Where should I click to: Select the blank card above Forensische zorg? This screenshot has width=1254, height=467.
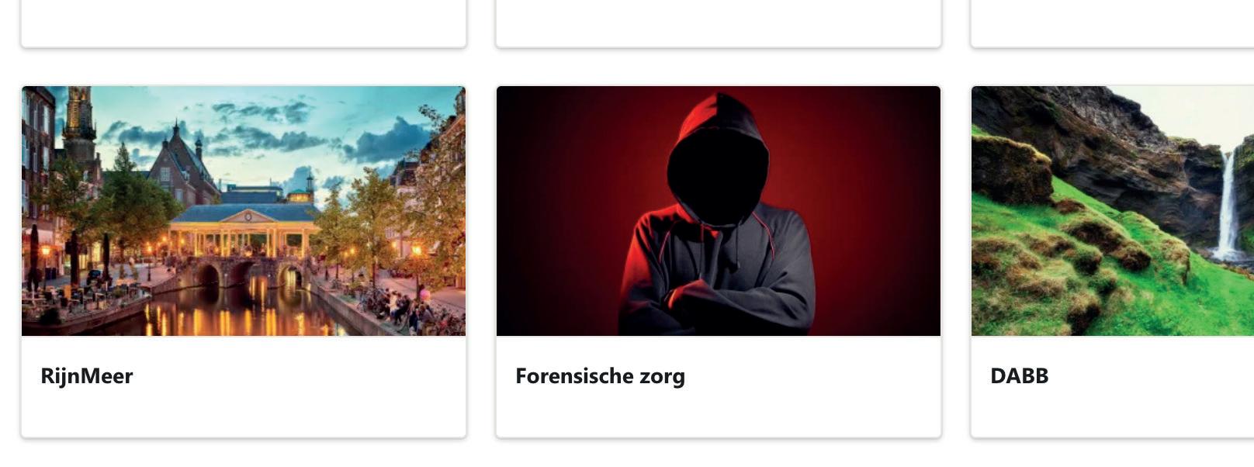tap(719, 23)
